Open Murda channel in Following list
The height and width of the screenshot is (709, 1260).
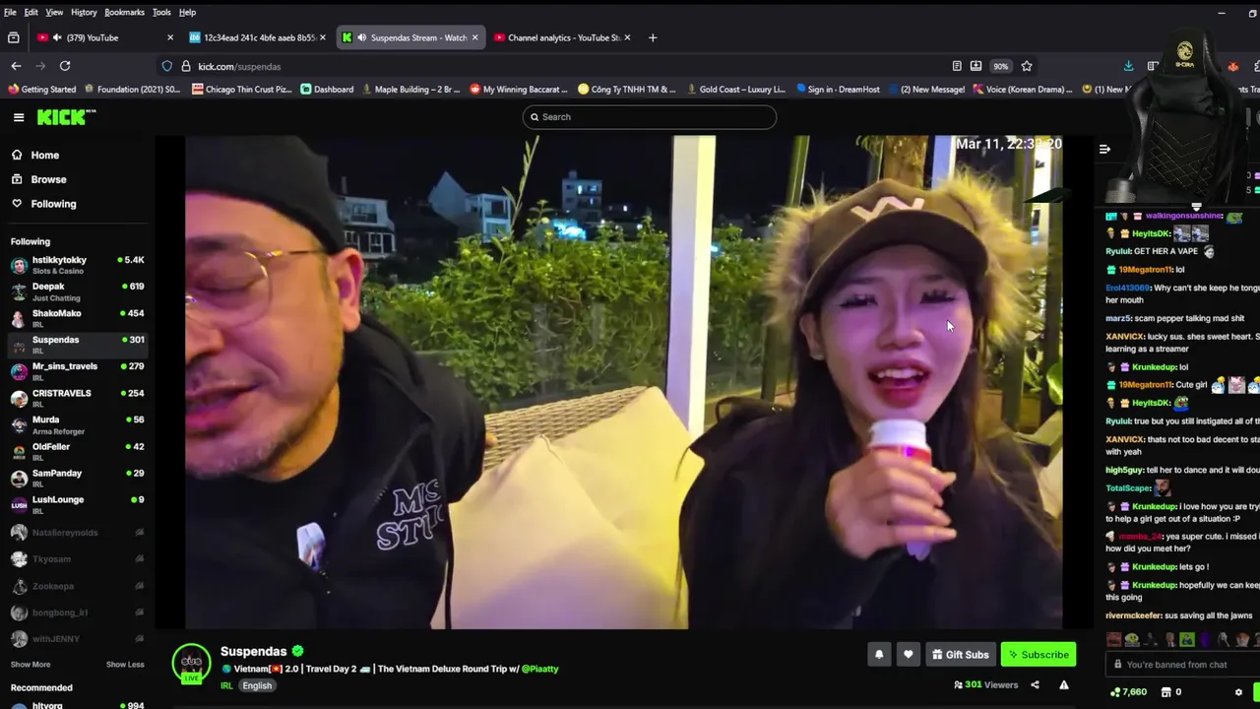(x=77, y=424)
